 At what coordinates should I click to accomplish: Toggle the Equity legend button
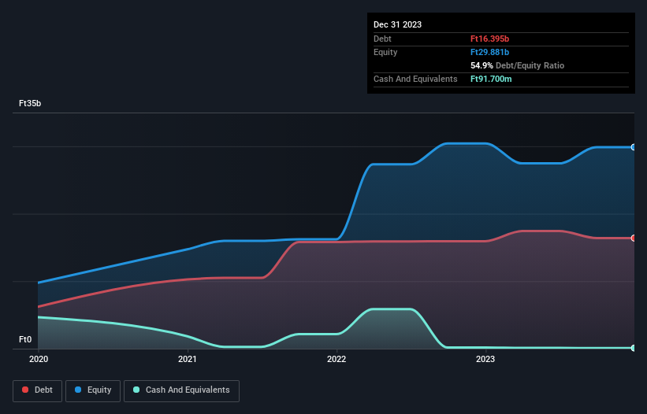93,390
